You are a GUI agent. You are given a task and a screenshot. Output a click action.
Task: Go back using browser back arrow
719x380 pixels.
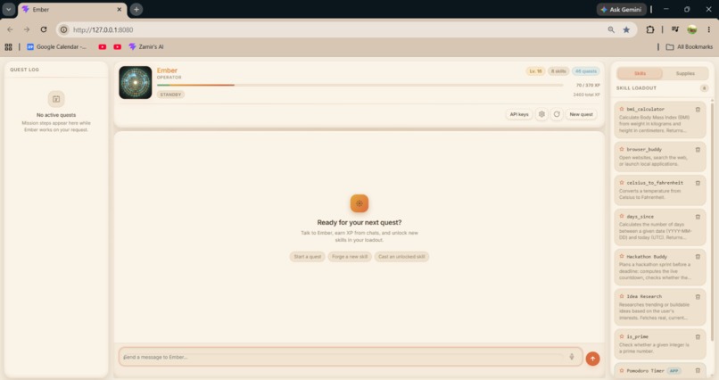(x=10, y=29)
